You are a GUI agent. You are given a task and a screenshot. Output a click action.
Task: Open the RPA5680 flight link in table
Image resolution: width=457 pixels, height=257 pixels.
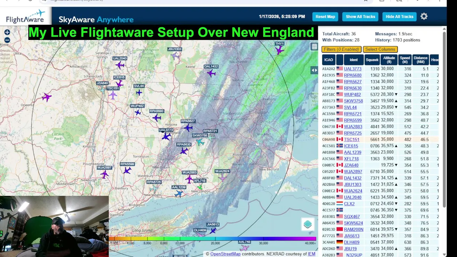coord(352,75)
